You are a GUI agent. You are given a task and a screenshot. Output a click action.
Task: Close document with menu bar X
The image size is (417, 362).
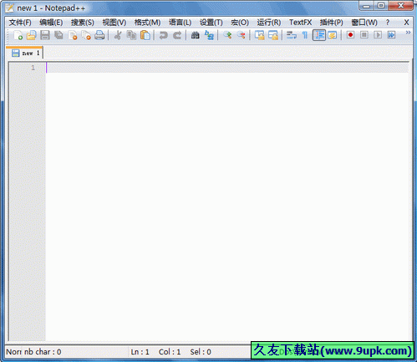[406, 23]
